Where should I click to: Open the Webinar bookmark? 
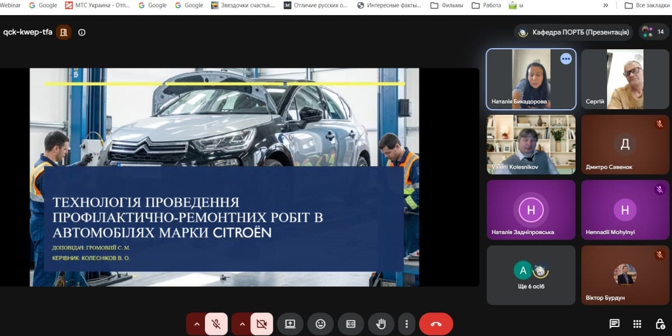pos(10,5)
